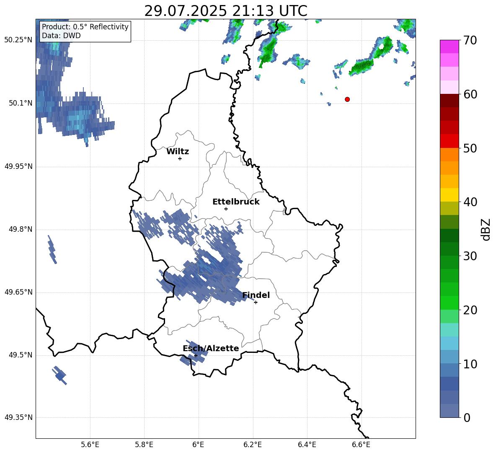Click the 5.8°E longitude label
Image resolution: width=496 pixels, height=453 pixels.
tap(144, 445)
